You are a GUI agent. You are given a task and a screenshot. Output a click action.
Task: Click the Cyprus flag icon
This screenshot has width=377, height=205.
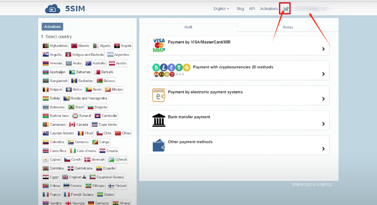pyautogui.click(x=45, y=160)
